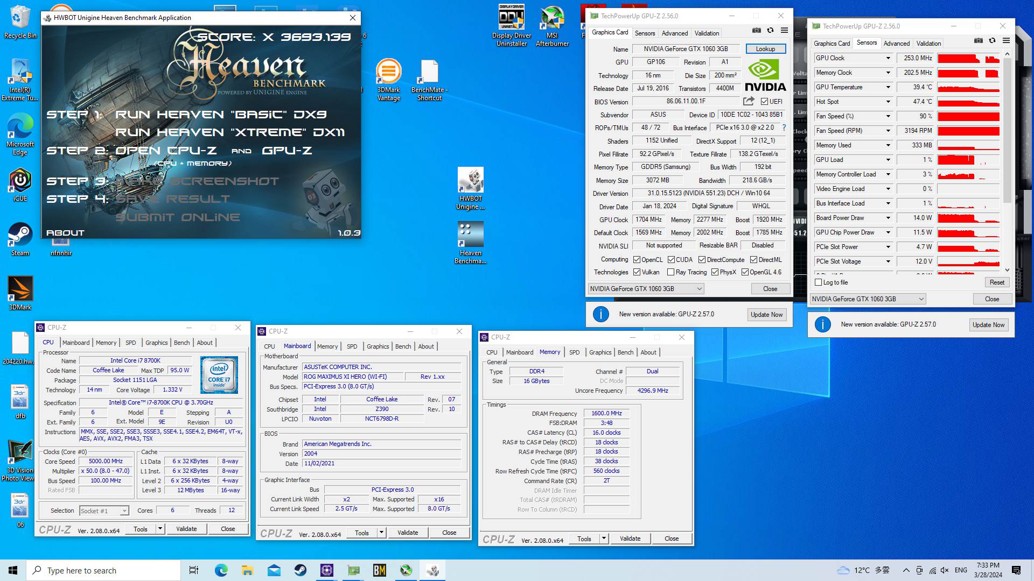Viewport: 1034px width, 581px height.
Task: Open File Explorer from the taskbar
Action: tap(247, 570)
